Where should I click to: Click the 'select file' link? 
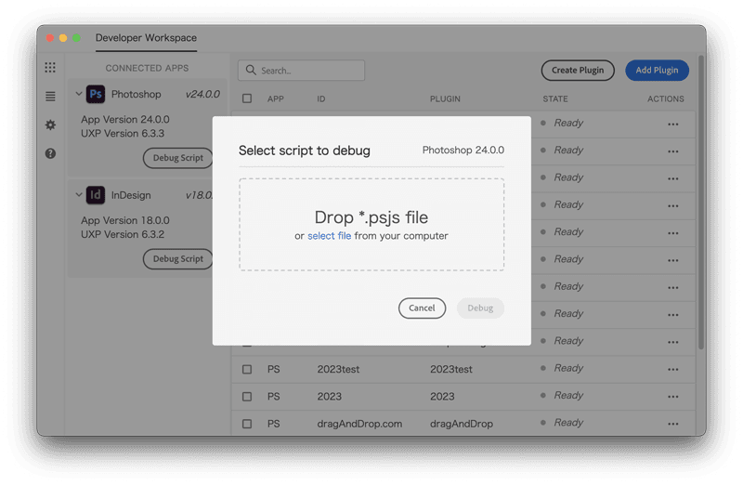click(x=329, y=236)
